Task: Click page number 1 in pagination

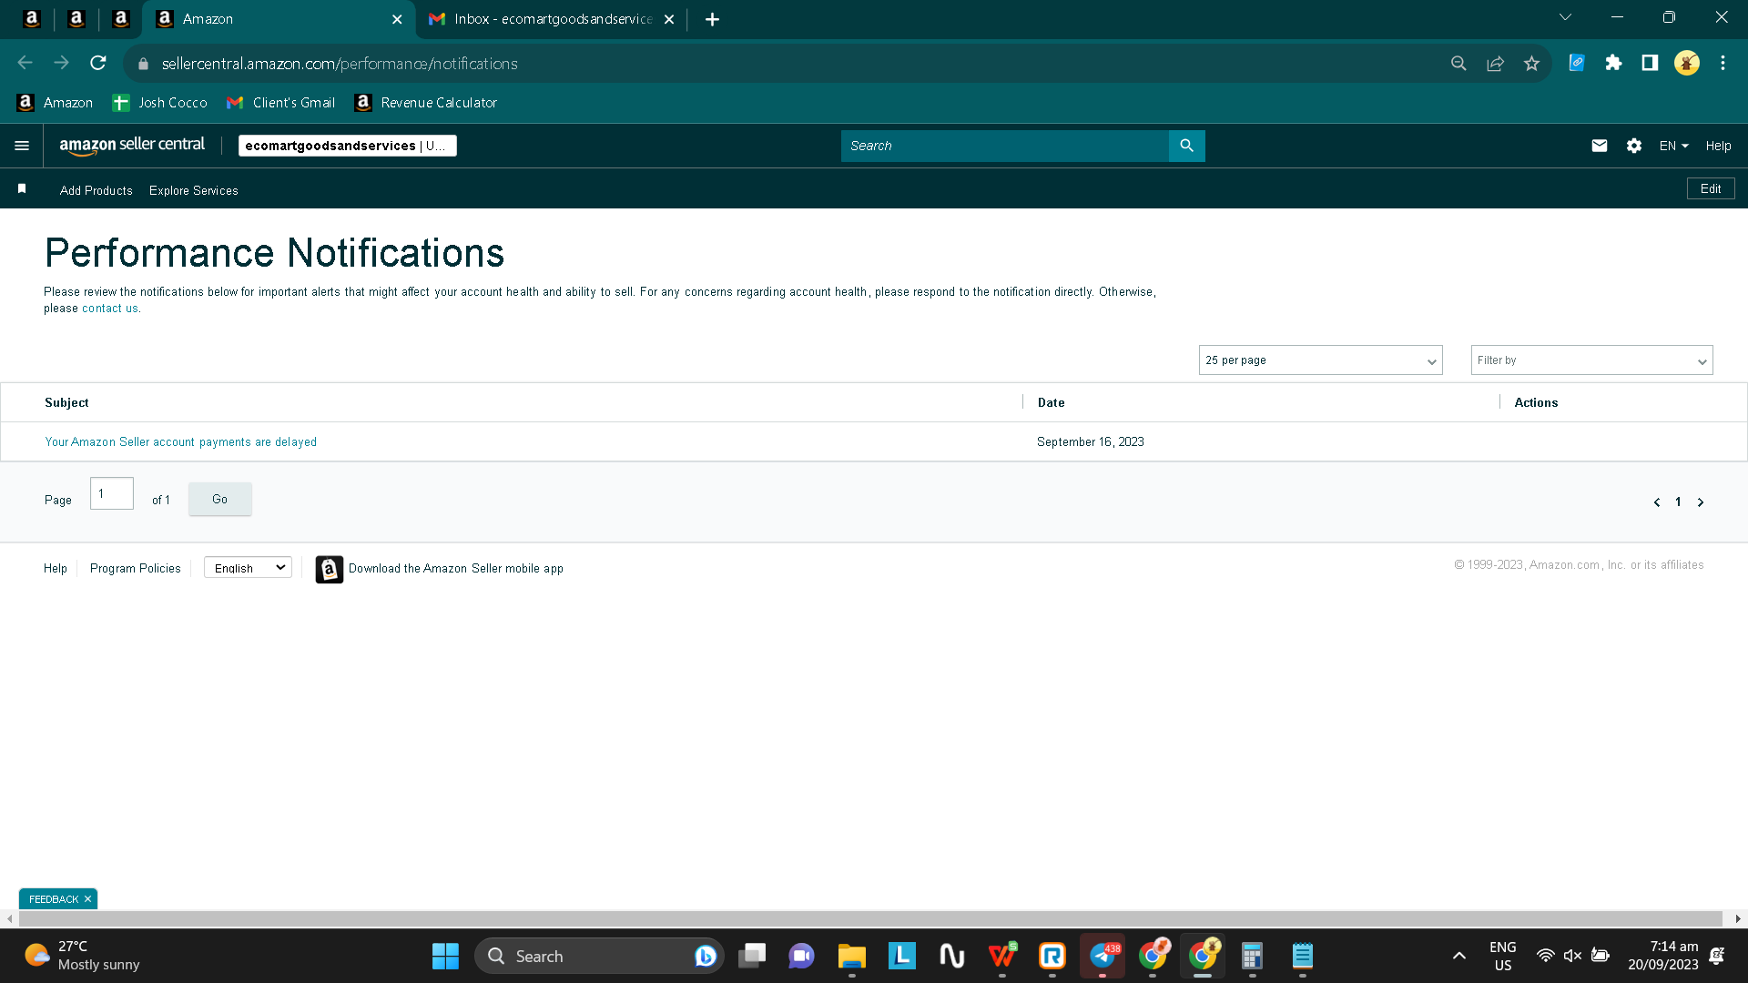Action: click(1678, 502)
